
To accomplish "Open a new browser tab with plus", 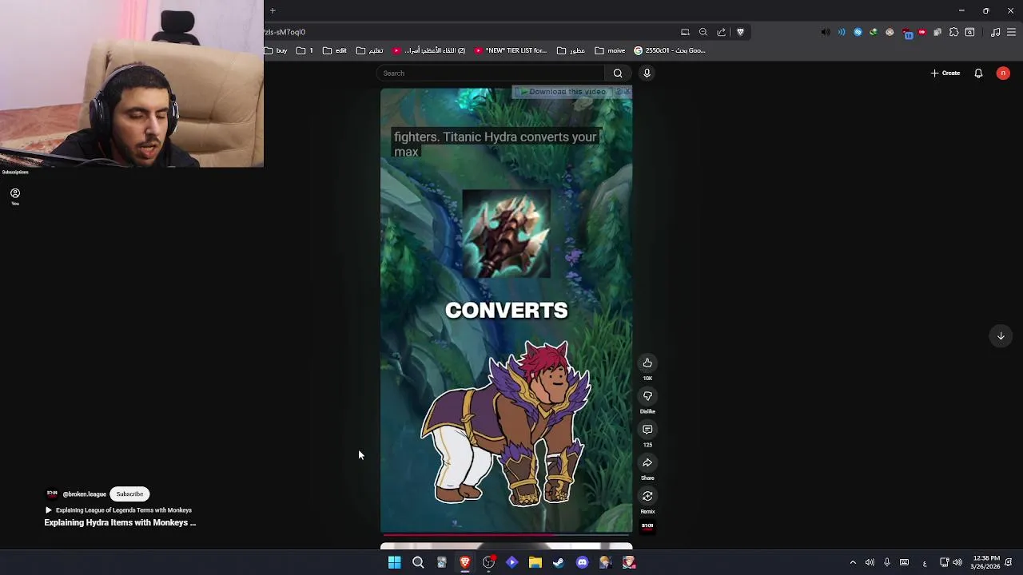I will click(273, 10).
